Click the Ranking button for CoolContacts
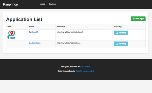Image resolution: width=152 pixels, height=93 pixels. point(121,44)
